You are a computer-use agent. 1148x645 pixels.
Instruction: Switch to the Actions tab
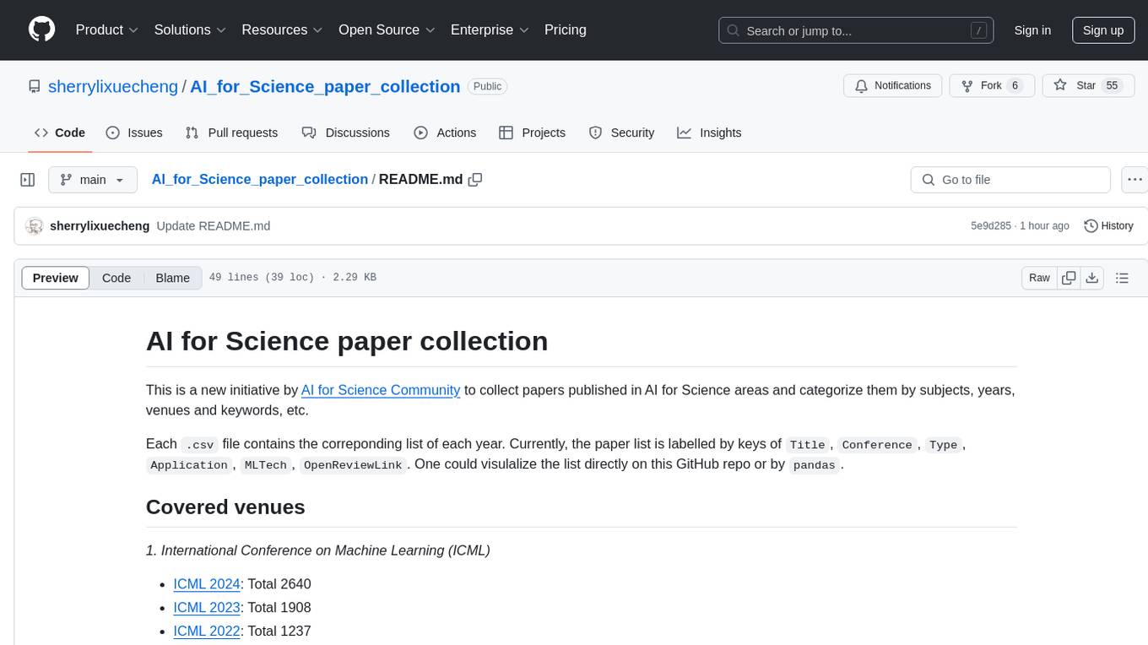click(445, 133)
